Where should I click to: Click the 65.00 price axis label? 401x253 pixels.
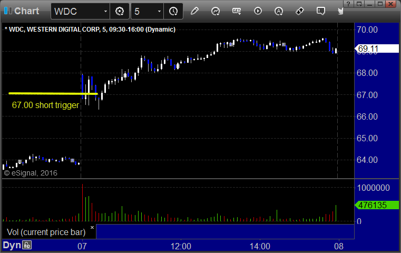coord(367,138)
